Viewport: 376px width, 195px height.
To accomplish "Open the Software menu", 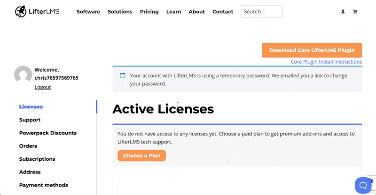I will pyautogui.click(x=88, y=12).
